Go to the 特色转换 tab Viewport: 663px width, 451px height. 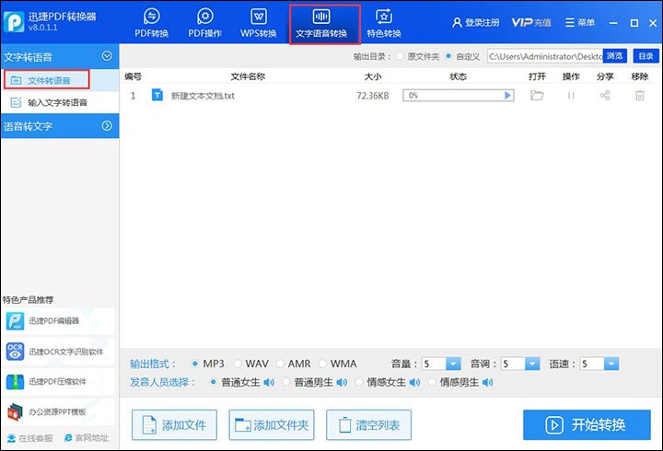[x=383, y=23]
